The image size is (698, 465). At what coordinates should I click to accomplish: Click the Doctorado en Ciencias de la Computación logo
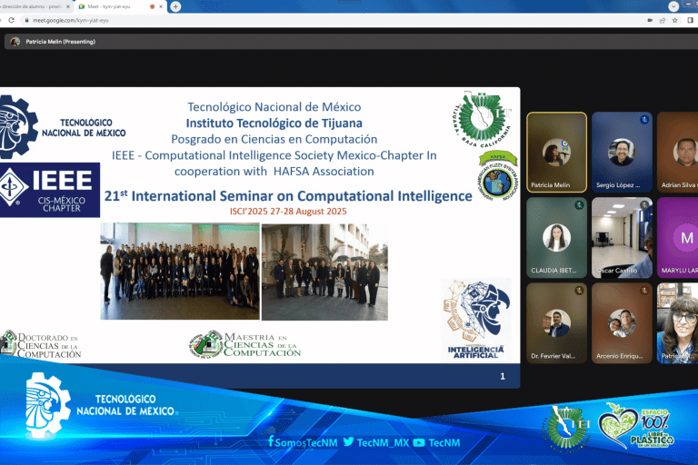pyautogui.click(x=41, y=344)
